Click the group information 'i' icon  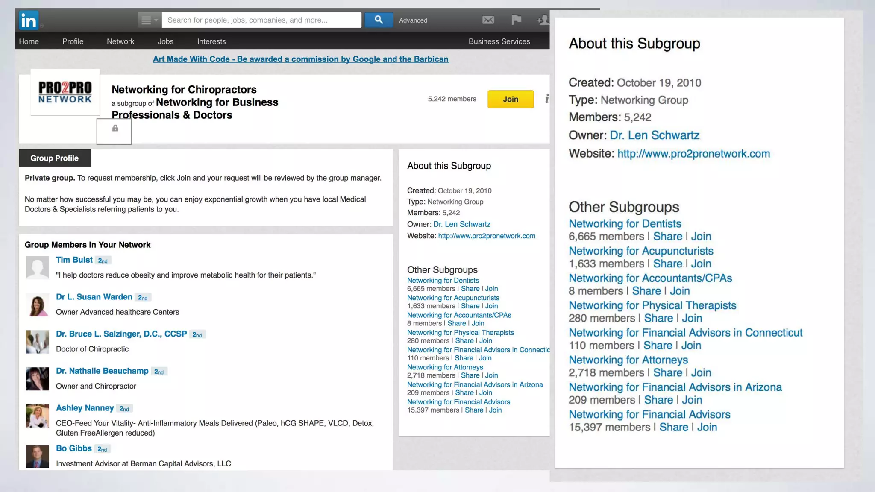coord(546,99)
